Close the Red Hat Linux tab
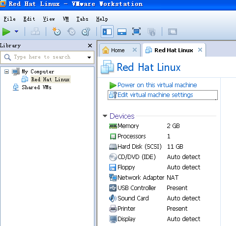Screen dimensions: 236x226 tap(200, 50)
